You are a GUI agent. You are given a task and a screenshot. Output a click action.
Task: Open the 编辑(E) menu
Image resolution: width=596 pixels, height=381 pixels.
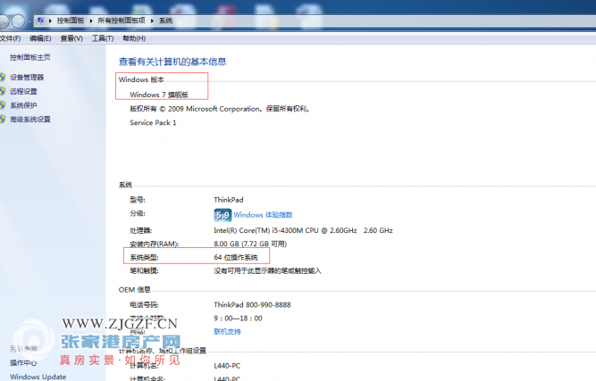coord(40,38)
